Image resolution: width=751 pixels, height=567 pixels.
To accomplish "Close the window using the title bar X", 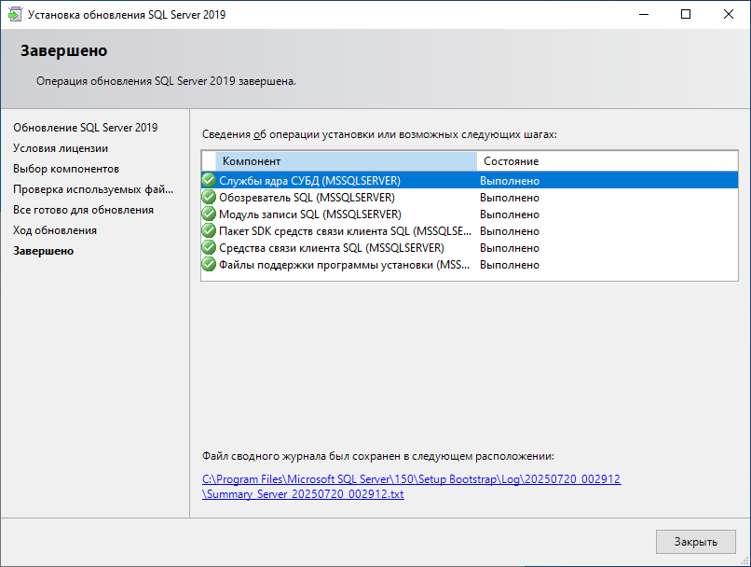I will pyautogui.click(x=729, y=14).
